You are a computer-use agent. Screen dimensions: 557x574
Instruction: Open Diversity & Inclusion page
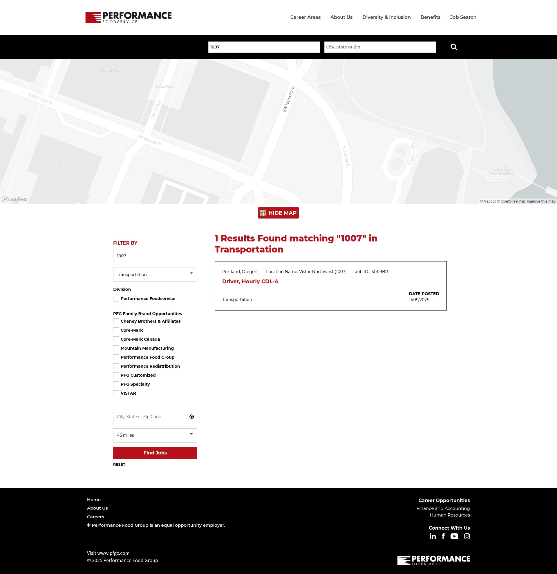tap(386, 17)
